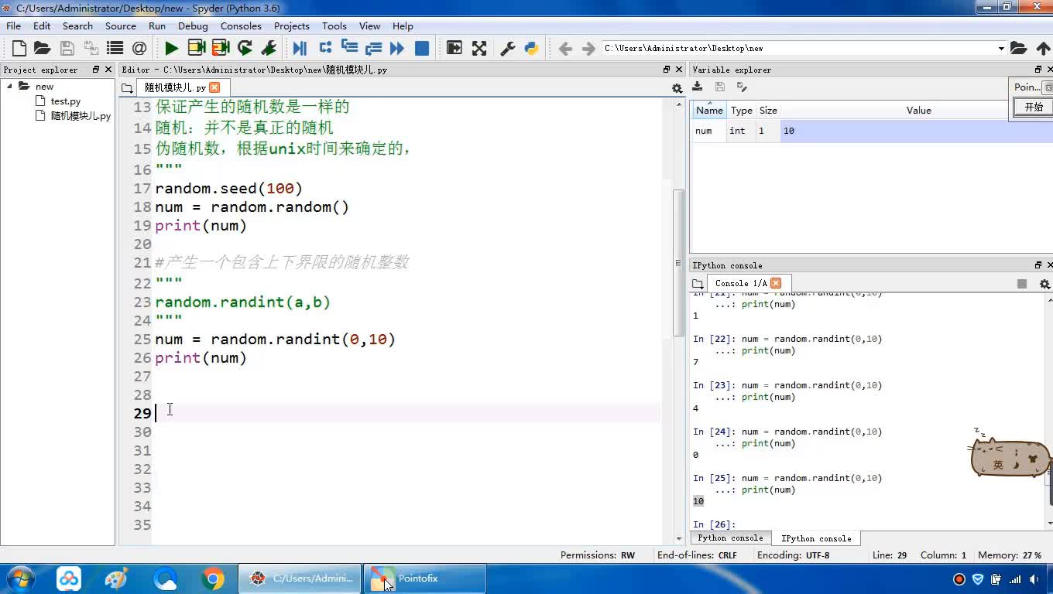The width and height of the screenshot is (1053, 594).
Task: Open the Debug menu
Action: (x=193, y=26)
